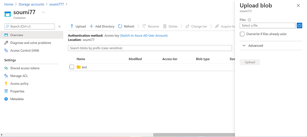Click Change tier in the toolbar
Image resolution: width=307 pixels, height=137 pixels.
196,26
